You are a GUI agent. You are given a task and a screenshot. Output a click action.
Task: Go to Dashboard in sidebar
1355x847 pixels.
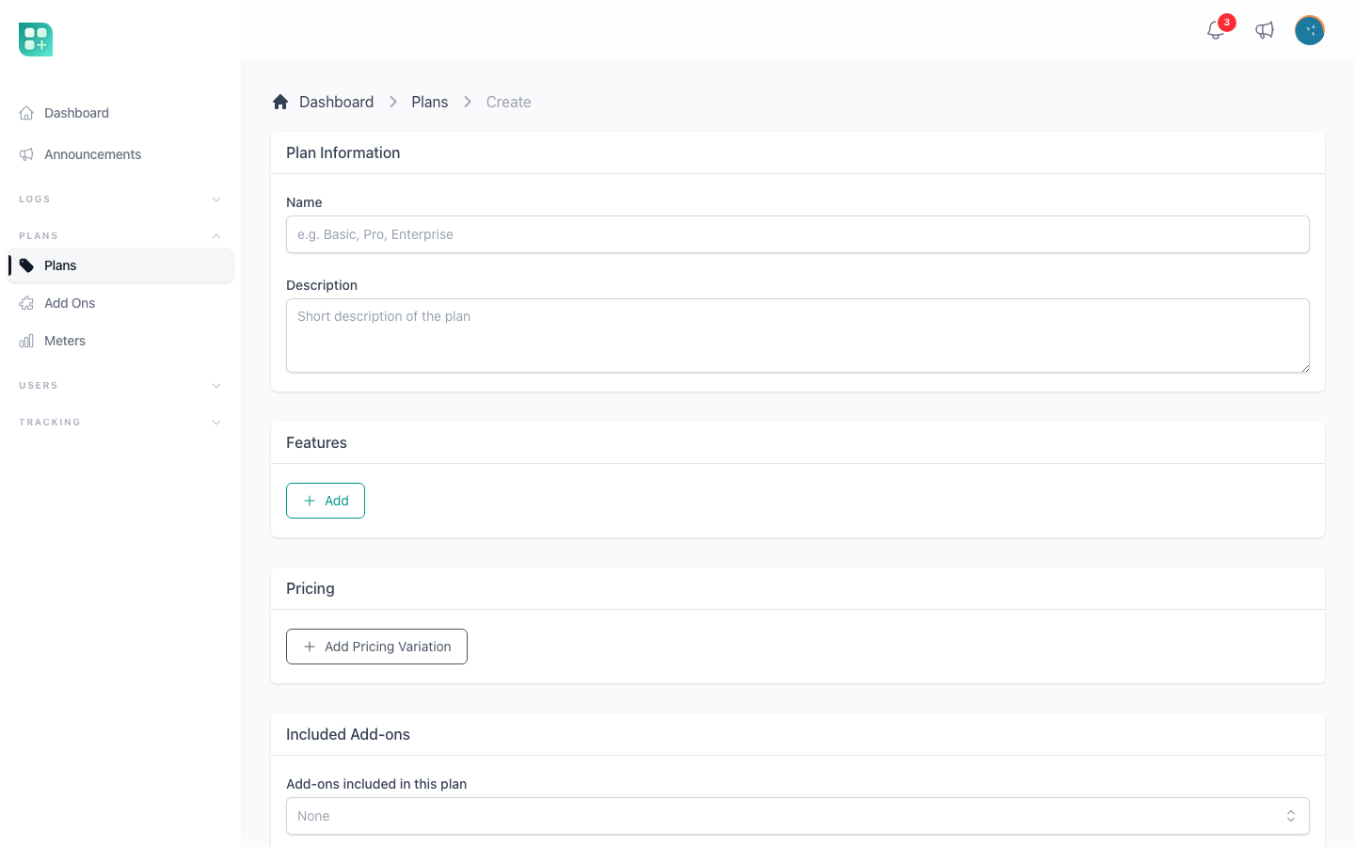coord(120,113)
